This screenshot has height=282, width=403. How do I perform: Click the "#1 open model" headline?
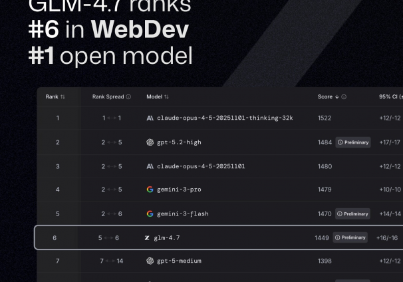click(x=110, y=56)
